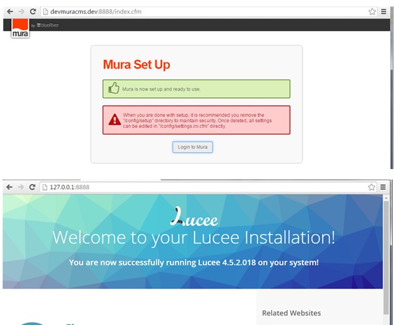Click the Related Websites heading
Image resolution: width=394 pixels, height=325 pixels.
click(x=291, y=313)
